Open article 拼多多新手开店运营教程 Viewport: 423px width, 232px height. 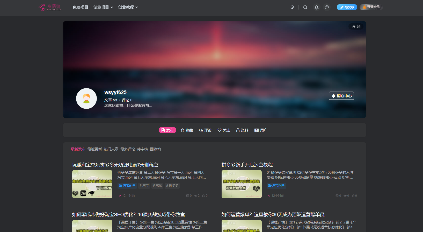[x=247, y=165]
